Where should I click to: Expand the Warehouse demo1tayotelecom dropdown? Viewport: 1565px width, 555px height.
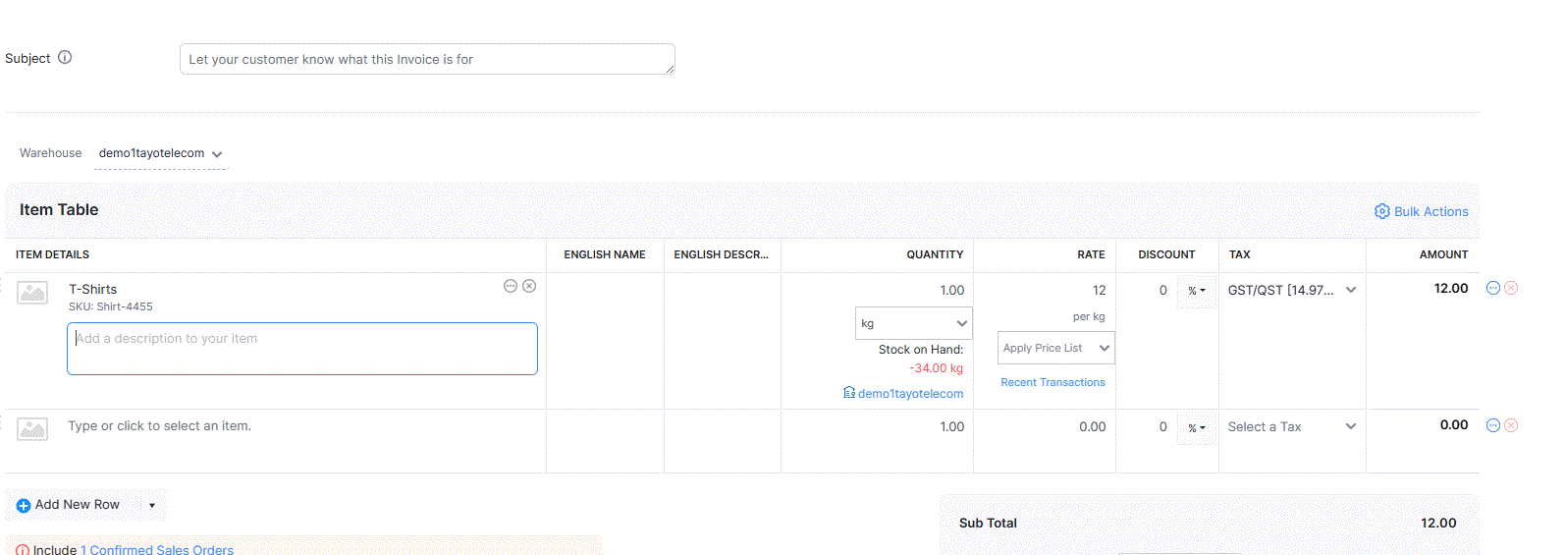click(x=217, y=154)
